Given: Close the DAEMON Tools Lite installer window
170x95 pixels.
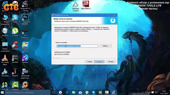Looking at the screenshot, I should pyautogui.click(x=114, y=15).
